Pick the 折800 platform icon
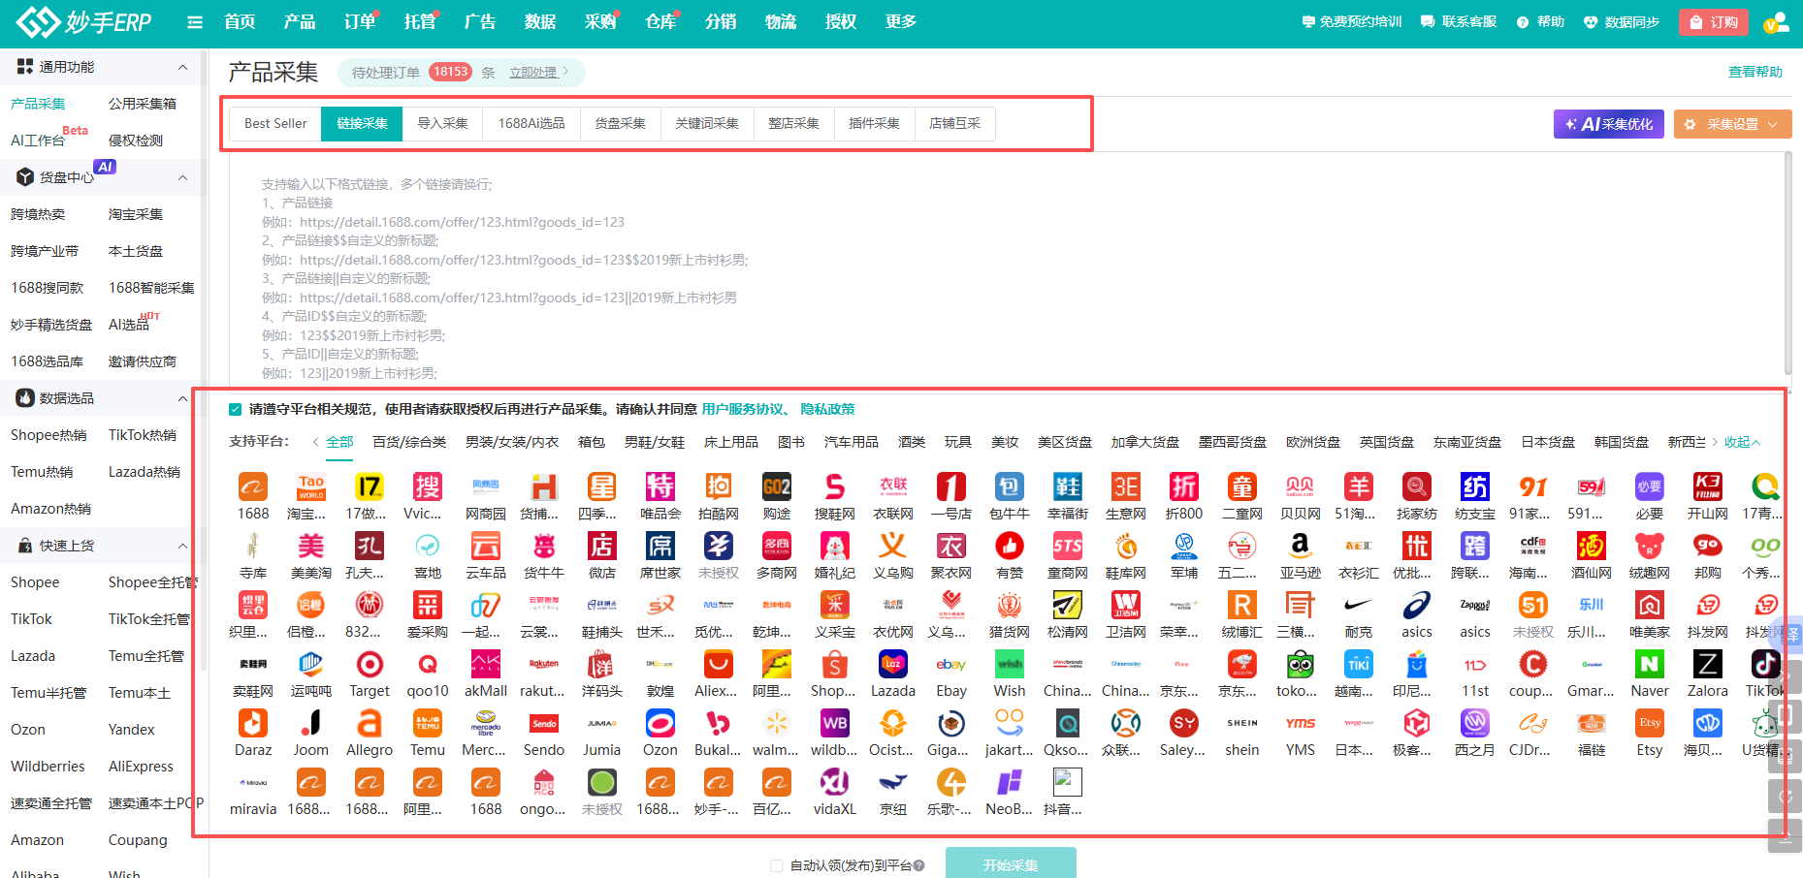Viewport: 1803px width, 878px height. point(1184,486)
